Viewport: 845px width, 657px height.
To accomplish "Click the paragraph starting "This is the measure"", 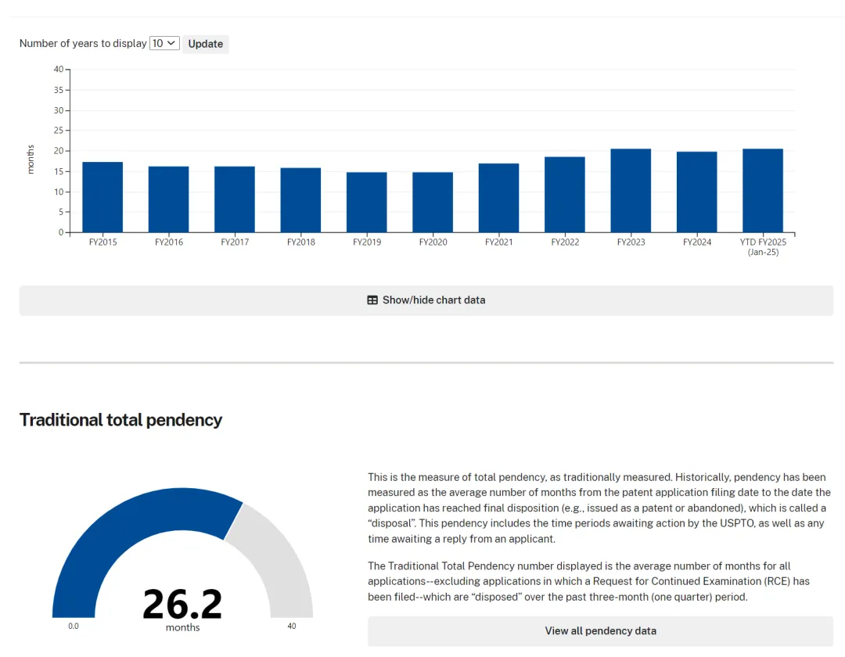I will [599, 508].
